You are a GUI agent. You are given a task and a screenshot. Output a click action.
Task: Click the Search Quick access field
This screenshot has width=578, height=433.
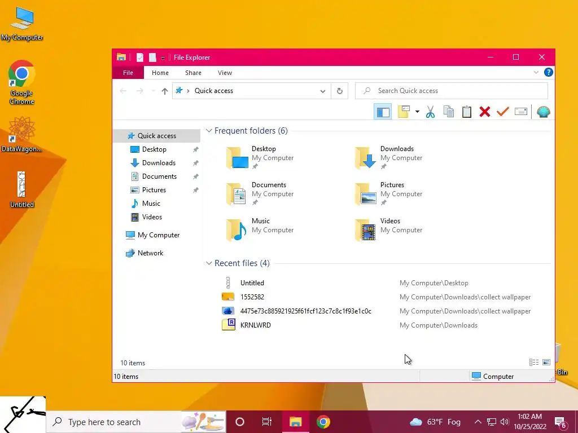(x=451, y=91)
